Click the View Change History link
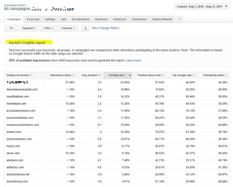The image size is (233, 187). [105, 28]
